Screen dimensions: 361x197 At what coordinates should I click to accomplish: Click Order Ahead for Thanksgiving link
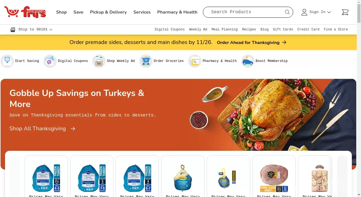[x=252, y=42]
